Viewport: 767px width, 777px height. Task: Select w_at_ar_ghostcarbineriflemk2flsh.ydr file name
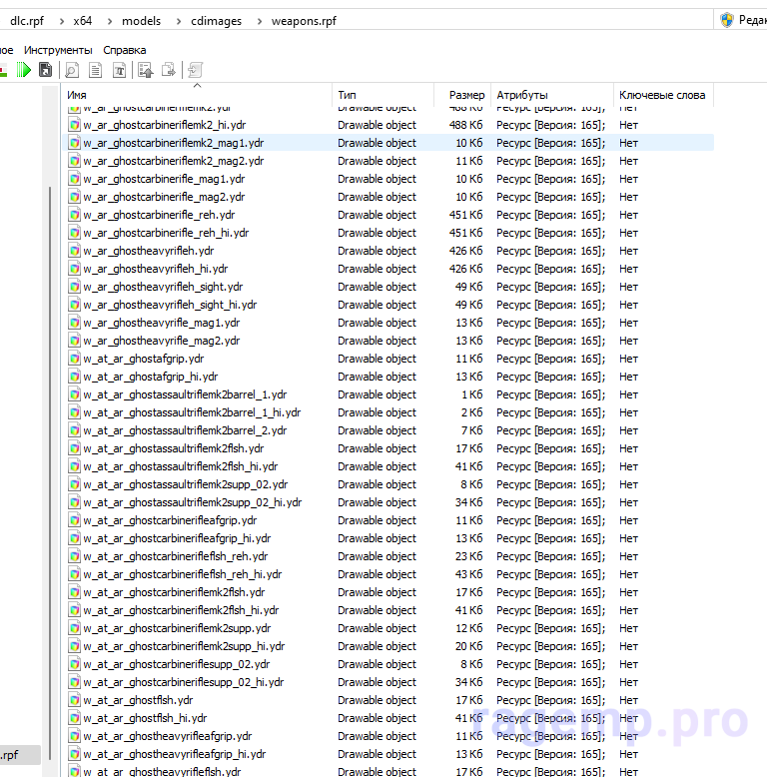[174, 592]
